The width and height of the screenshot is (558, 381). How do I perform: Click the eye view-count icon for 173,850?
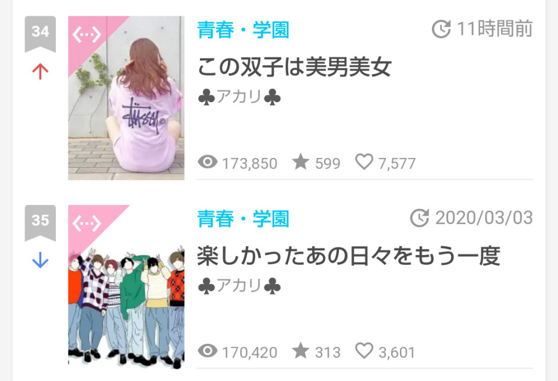click(208, 162)
